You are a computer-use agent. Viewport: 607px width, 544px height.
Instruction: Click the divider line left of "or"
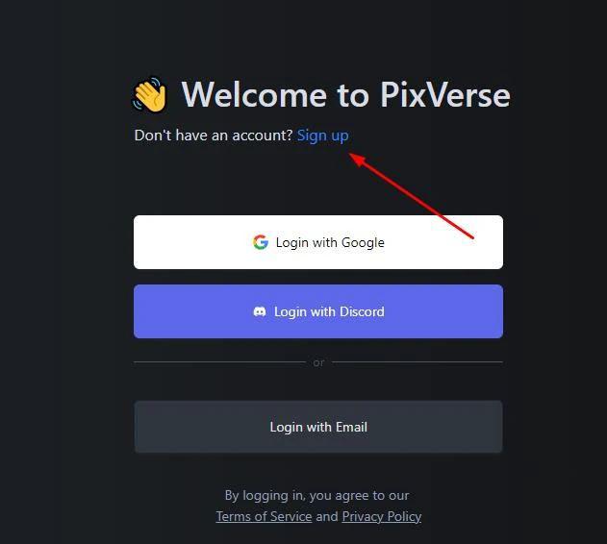pos(220,362)
